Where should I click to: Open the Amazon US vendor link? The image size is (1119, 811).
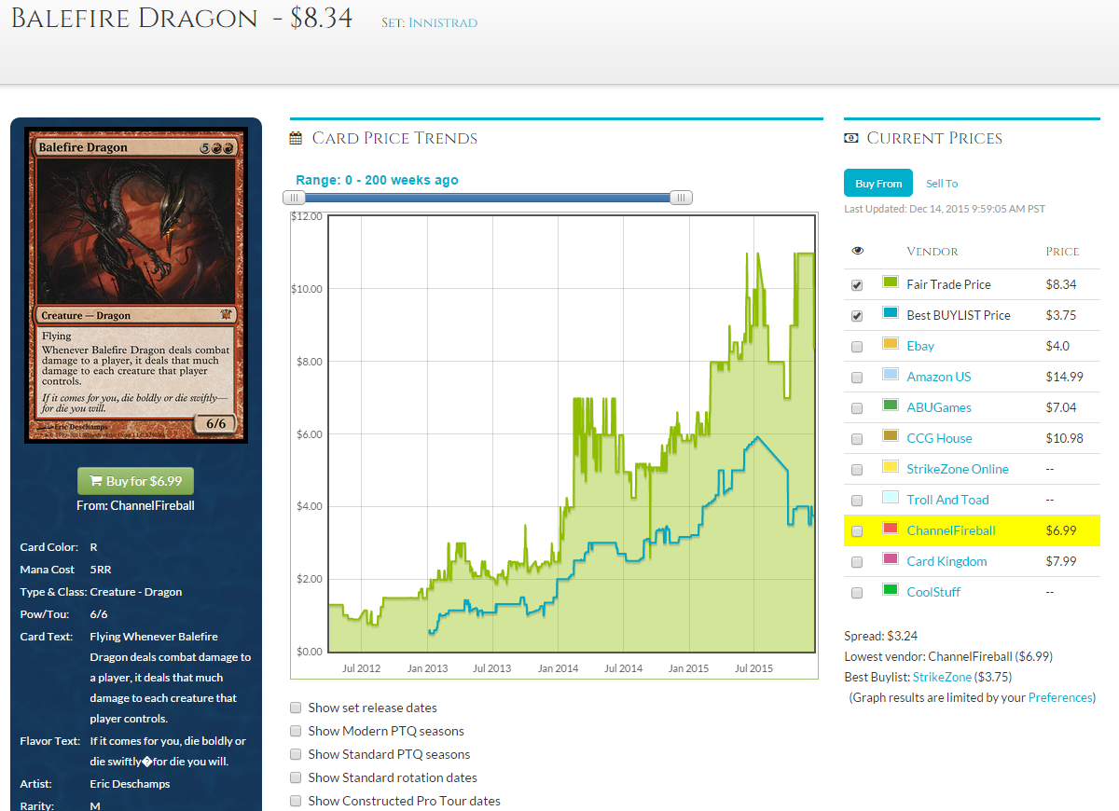pos(939,377)
